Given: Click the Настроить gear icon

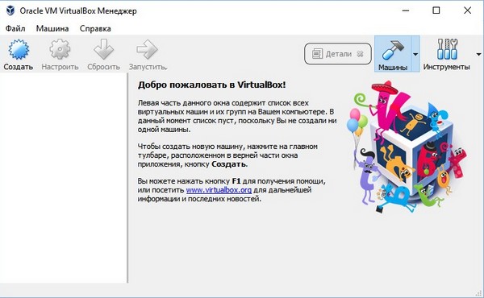Looking at the screenshot, I should pos(60,49).
